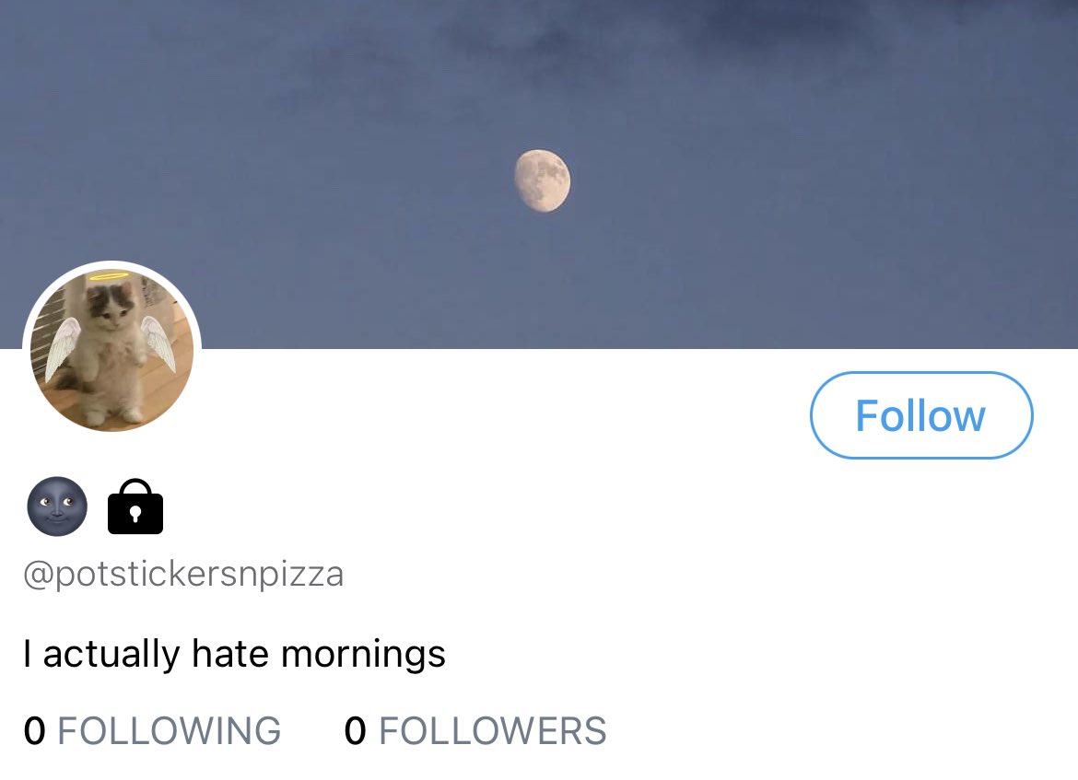Open the 0 Followers list
1078x780 pixels.
[x=475, y=730]
